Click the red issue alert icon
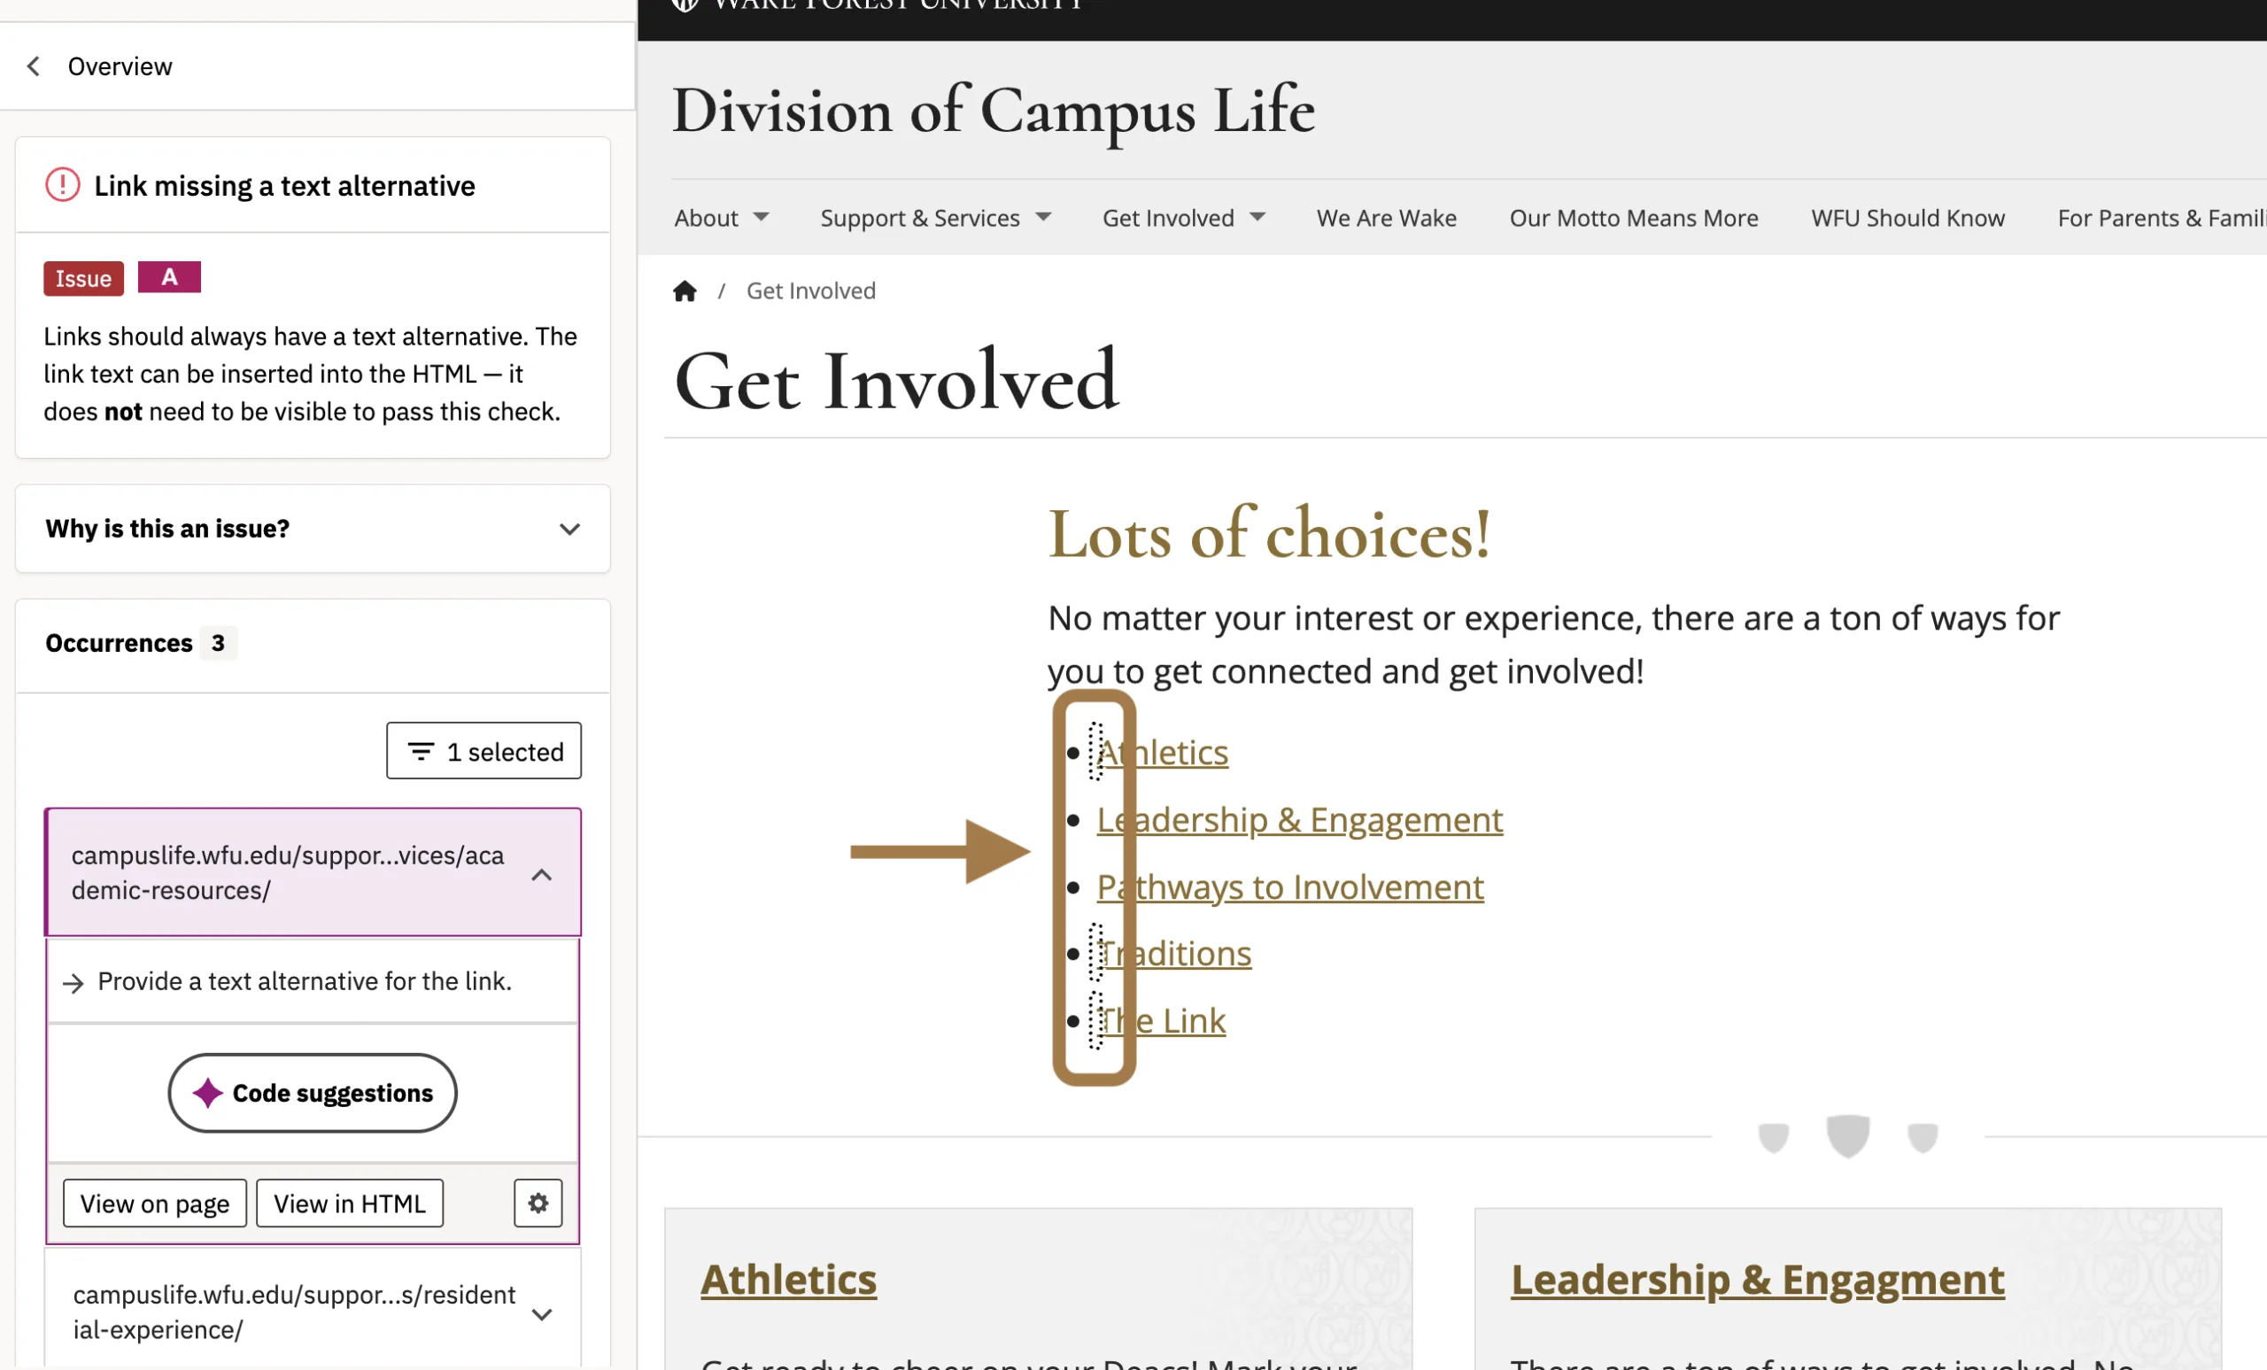This screenshot has width=2267, height=1370. (x=63, y=185)
